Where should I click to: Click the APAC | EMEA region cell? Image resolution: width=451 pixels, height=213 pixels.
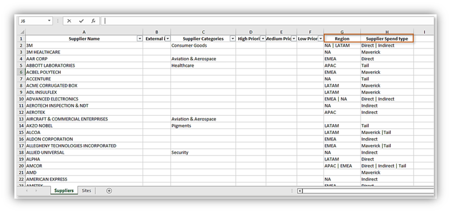pos(342,166)
